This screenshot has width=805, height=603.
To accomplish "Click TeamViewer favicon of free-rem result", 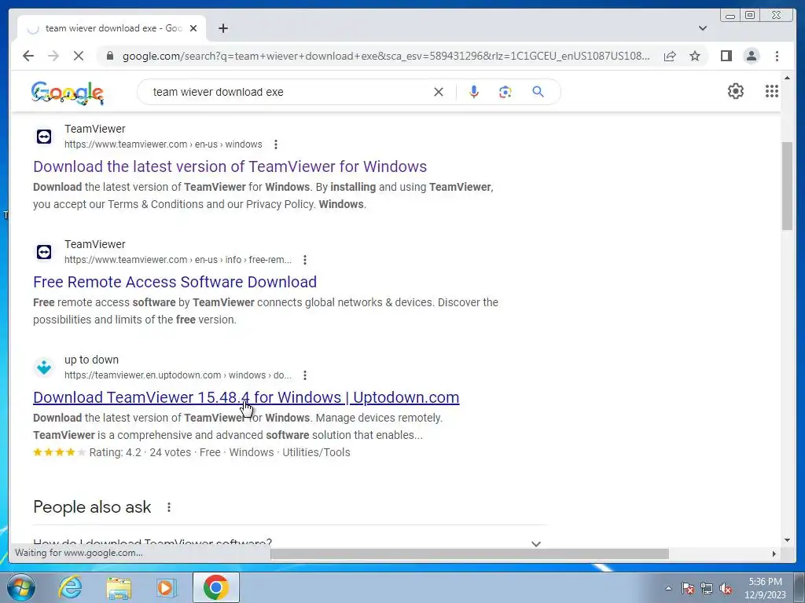I will pyautogui.click(x=44, y=252).
